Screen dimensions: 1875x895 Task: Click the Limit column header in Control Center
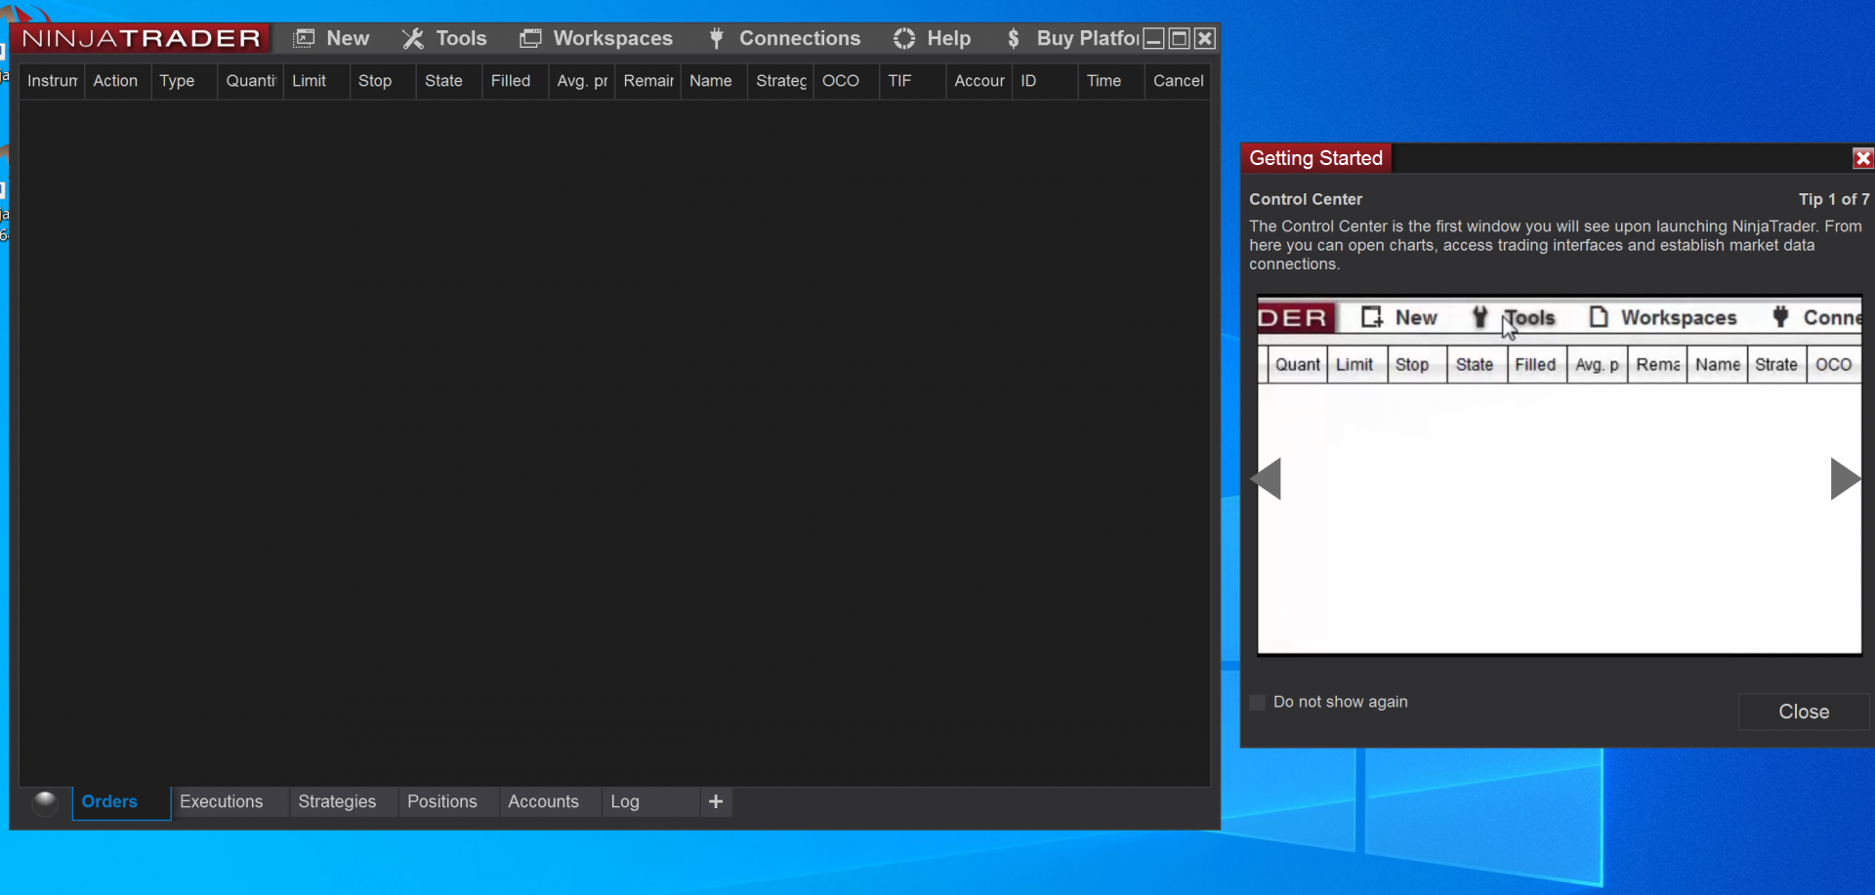pos(316,81)
